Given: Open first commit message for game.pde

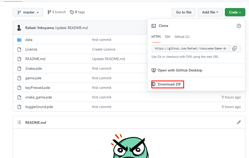Looking at the screenshot, I should click(102, 78).
